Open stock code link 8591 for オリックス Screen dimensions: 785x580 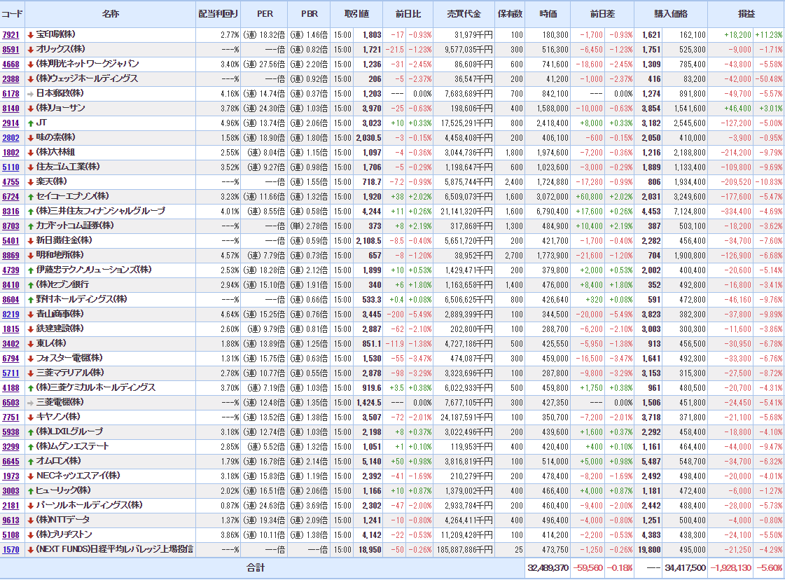pos(11,49)
